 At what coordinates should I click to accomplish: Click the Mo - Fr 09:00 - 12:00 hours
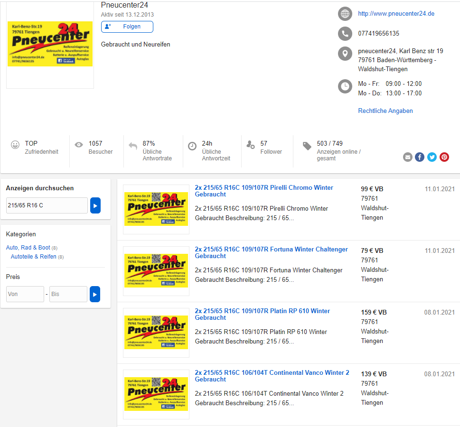tap(390, 84)
